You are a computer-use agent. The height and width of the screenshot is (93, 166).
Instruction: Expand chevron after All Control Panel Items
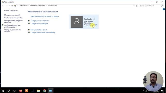point(46,6)
